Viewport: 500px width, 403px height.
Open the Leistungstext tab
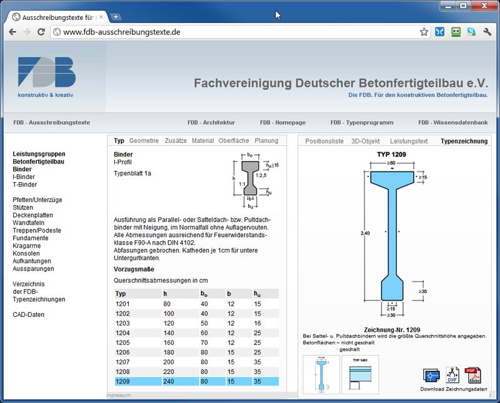pos(409,141)
